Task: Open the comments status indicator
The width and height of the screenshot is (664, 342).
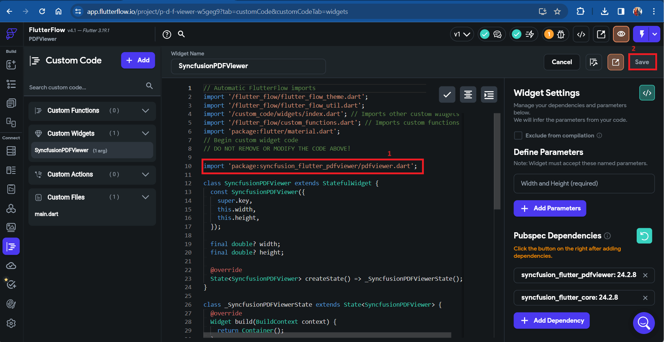Action: [492, 34]
